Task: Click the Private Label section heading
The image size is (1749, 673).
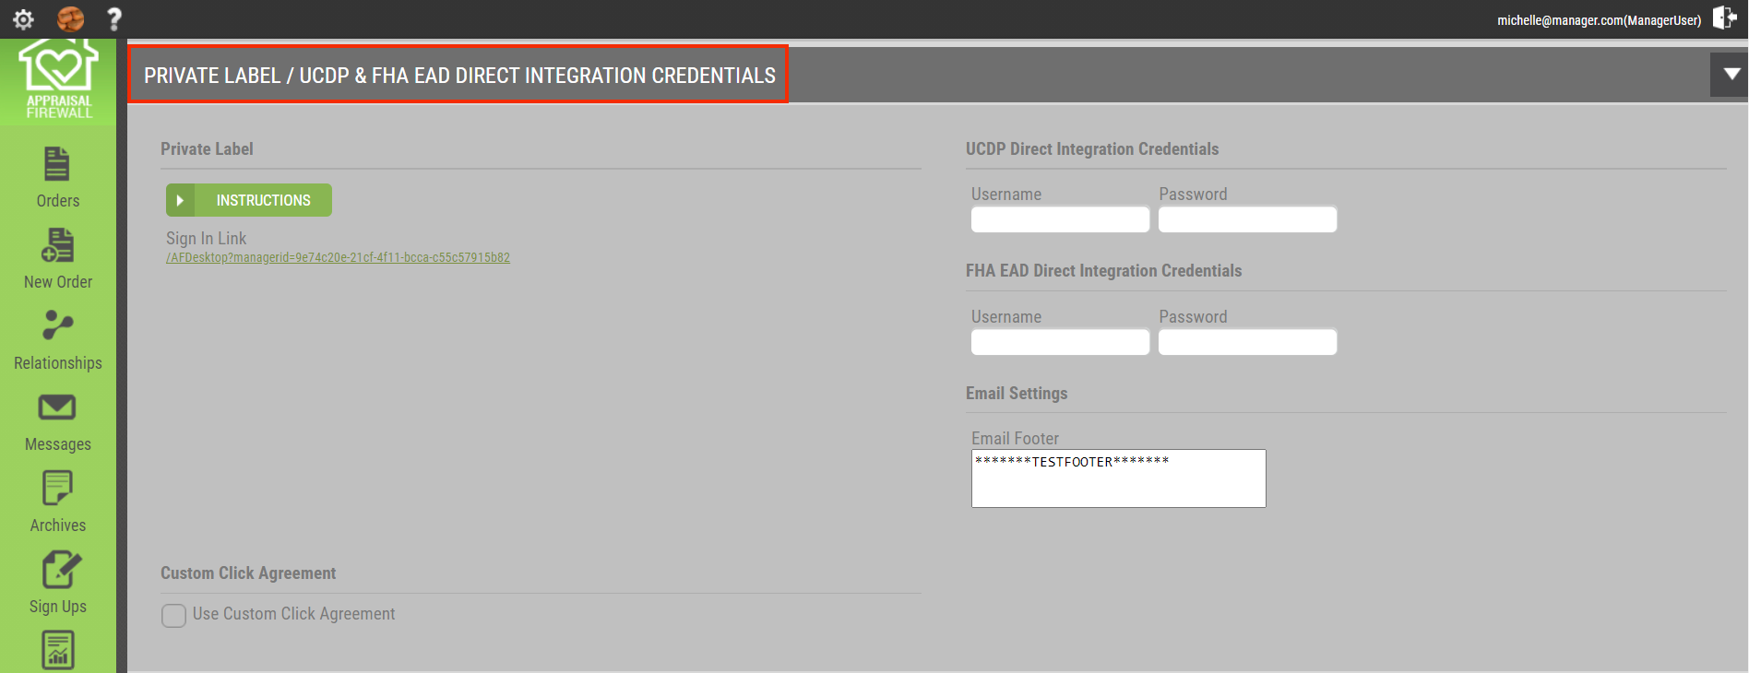Action: click(207, 149)
